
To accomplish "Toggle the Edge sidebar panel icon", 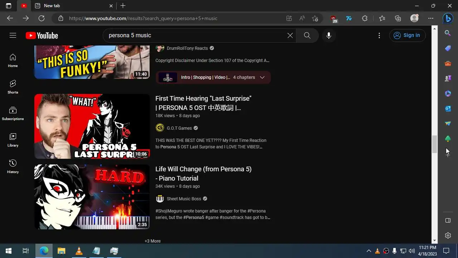I will point(448,220).
